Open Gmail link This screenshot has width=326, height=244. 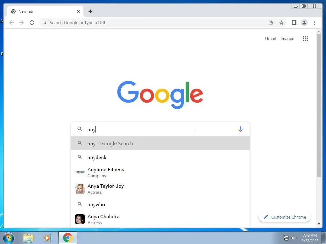coord(270,38)
